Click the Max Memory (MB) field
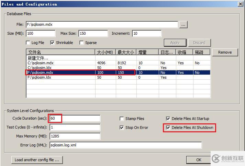The width and height of the screenshot is (245, 166). pyautogui.click(x=75, y=136)
